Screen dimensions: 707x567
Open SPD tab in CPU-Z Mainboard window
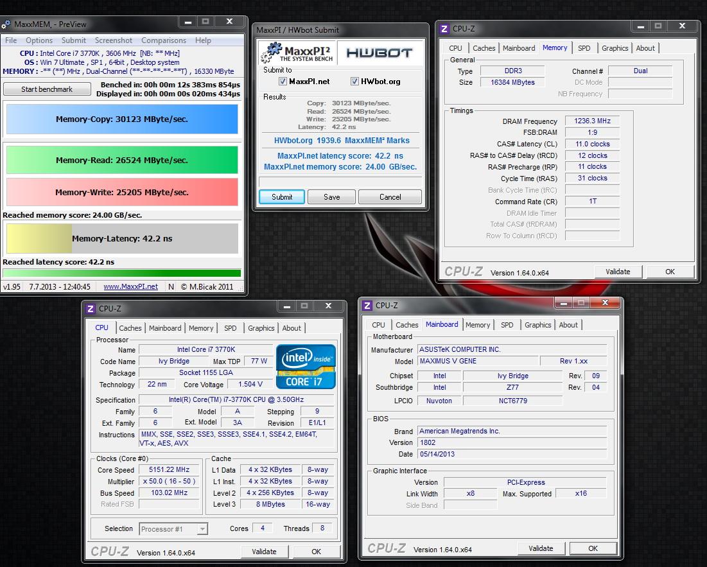pos(507,325)
